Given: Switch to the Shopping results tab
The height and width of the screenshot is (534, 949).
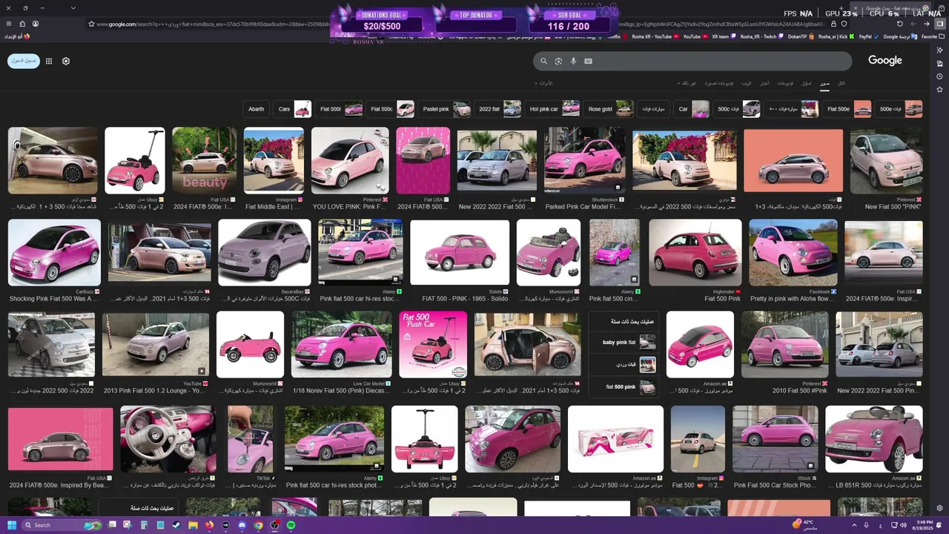Looking at the screenshot, I should pos(806,83).
